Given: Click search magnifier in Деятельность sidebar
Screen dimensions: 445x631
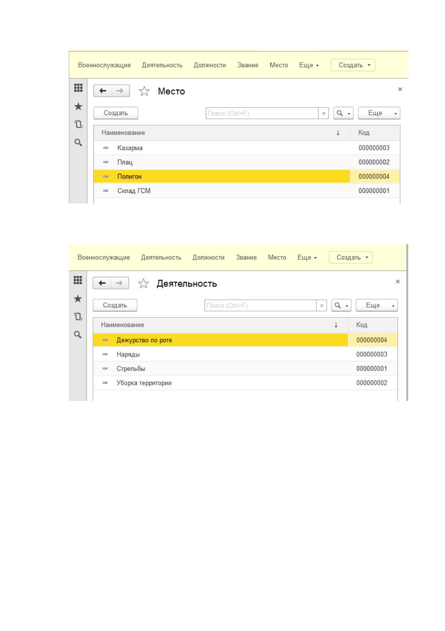Looking at the screenshot, I should [78, 334].
